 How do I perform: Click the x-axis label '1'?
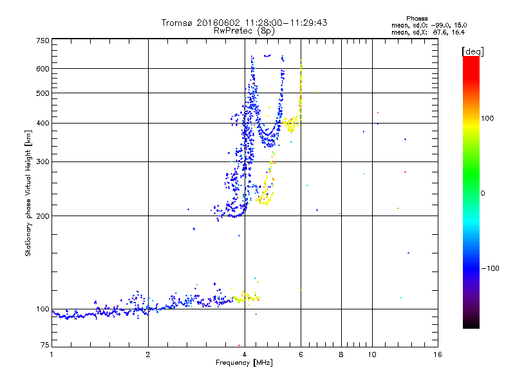coord(51,354)
